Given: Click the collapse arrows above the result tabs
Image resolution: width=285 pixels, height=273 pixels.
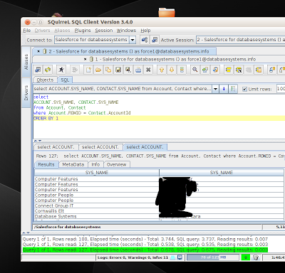Looking at the screenshot, I should [x=37, y=141].
